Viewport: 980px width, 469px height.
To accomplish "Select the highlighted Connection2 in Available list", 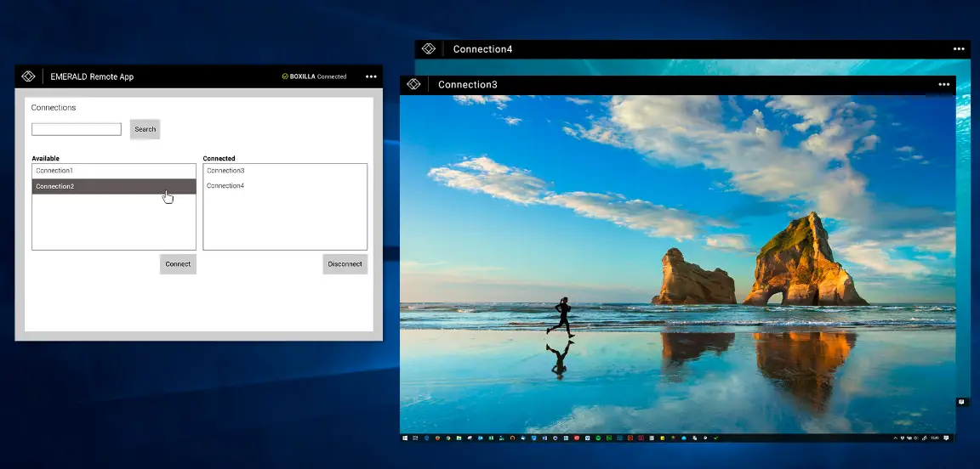I will (114, 186).
